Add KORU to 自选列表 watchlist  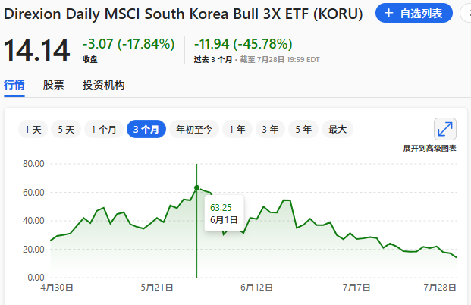pos(413,13)
